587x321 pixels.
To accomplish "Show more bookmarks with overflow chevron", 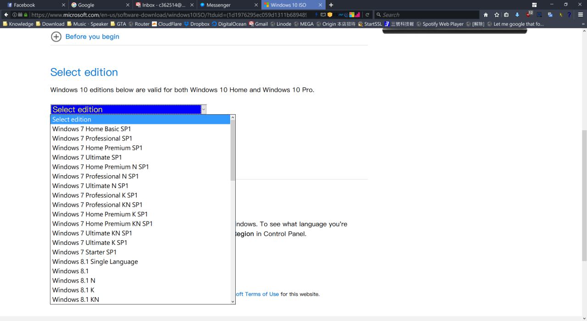I will pyautogui.click(x=583, y=24).
